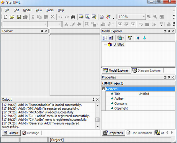Viewport: 177px width, 143px height.
Task: Toggle alphabetical sort in Model Explorer
Action: [111, 38]
